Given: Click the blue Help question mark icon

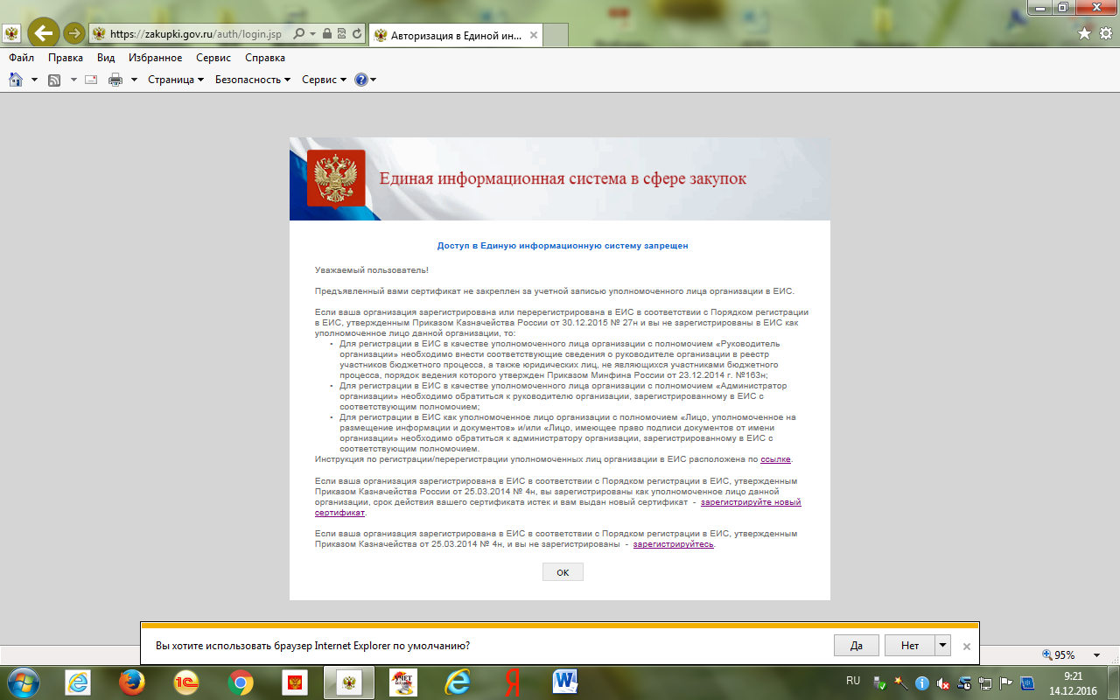Looking at the screenshot, I should pyautogui.click(x=360, y=80).
